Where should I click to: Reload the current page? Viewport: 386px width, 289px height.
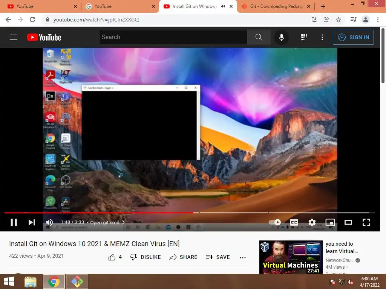[x=32, y=20]
